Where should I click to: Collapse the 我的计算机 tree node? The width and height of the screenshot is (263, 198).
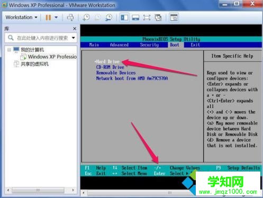click(9, 50)
